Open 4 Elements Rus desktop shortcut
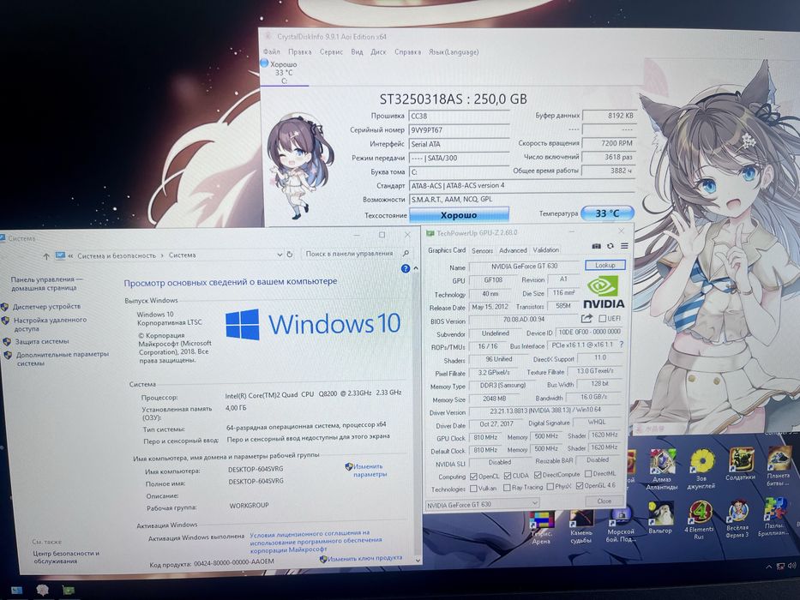The image size is (800, 600). click(701, 519)
